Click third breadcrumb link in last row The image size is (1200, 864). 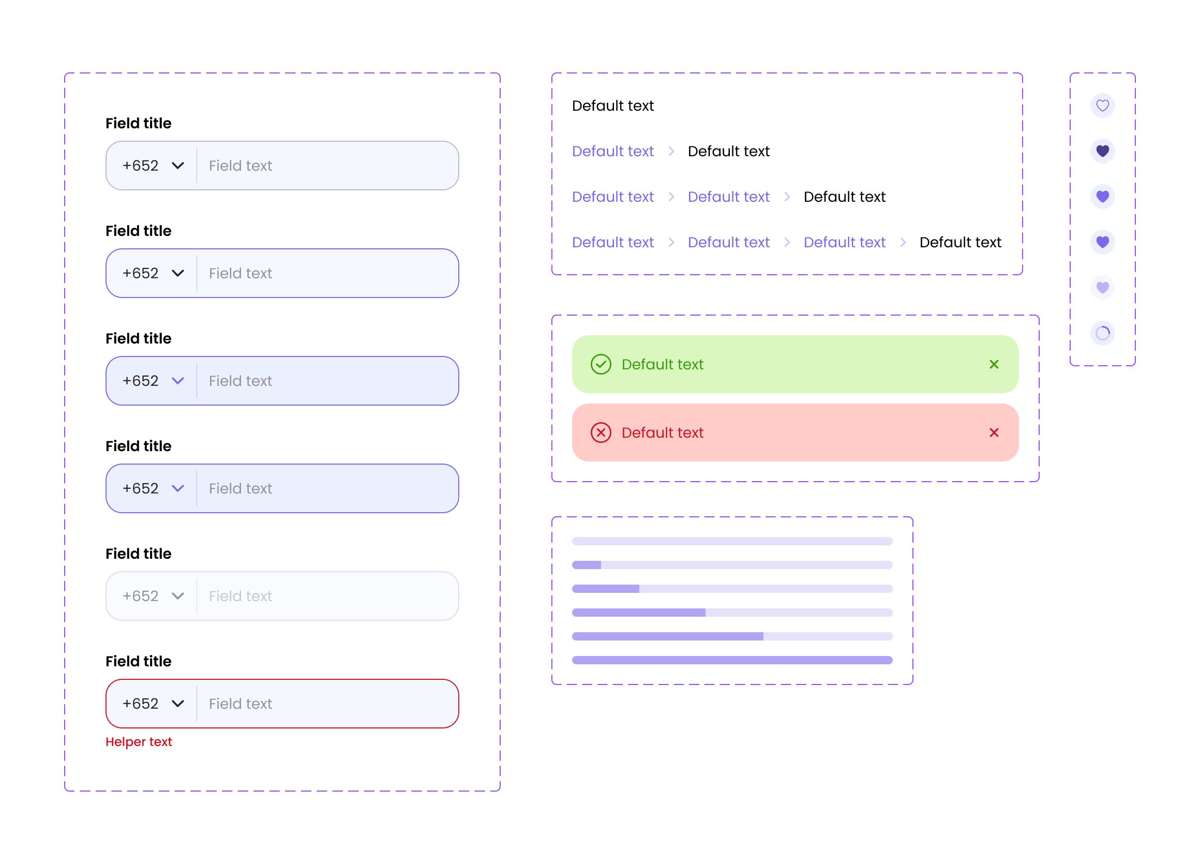coord(844,242)
